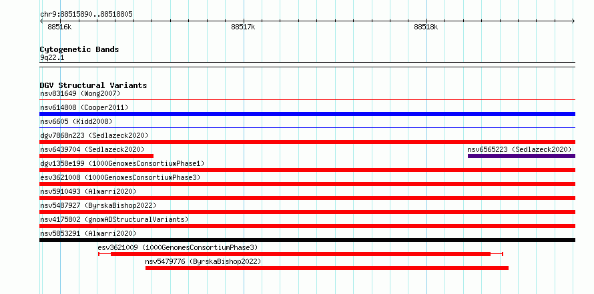This screenshot has width=594, height=294.
Task: Select the red bar for nsv5479776
Action: point(327,268)
